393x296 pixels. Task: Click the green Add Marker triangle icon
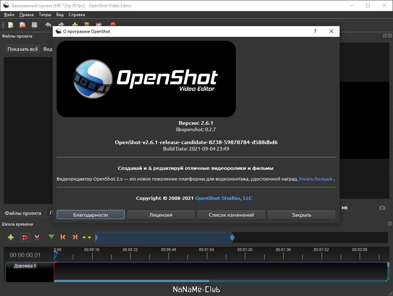(51, 237)
